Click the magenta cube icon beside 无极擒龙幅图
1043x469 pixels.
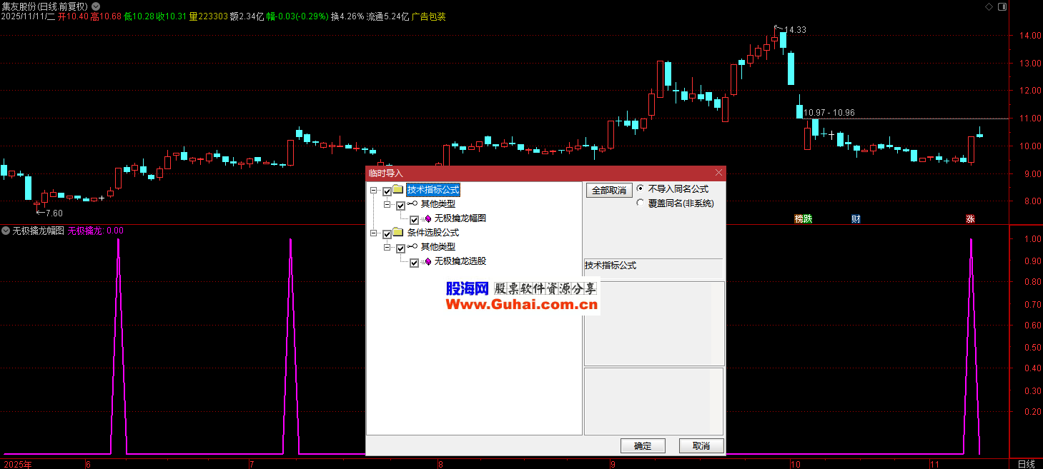[x=427, y=218]
